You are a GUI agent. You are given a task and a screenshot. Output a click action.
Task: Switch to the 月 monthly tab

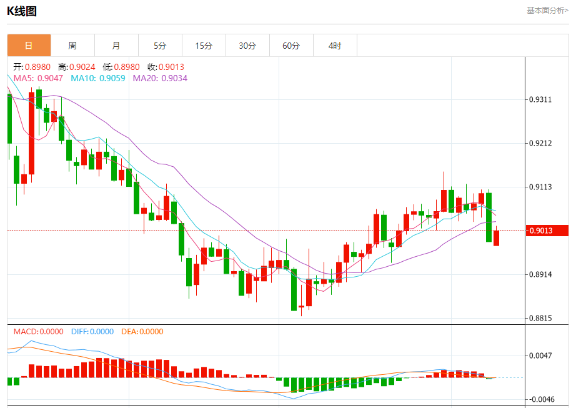point(116,46)
